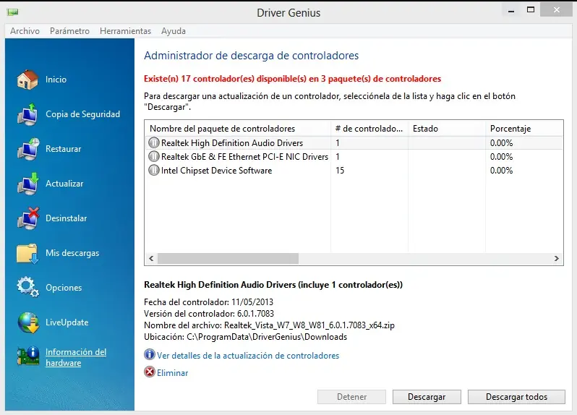Select LiveUpdate label in sidebar

[67, 322]
